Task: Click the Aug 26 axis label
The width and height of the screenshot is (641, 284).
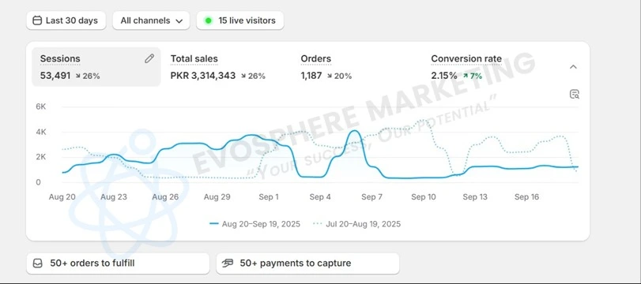Action: click(x=165, y=197)
